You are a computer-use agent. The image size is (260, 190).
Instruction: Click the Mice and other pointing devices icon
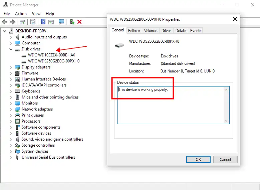17,97
